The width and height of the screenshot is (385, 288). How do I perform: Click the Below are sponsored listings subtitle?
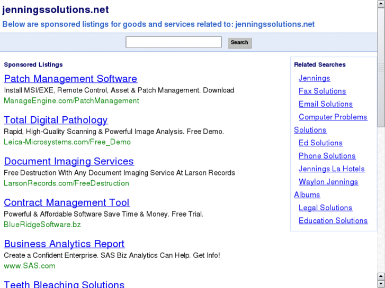pyautogui.click(x=158, y=24)
